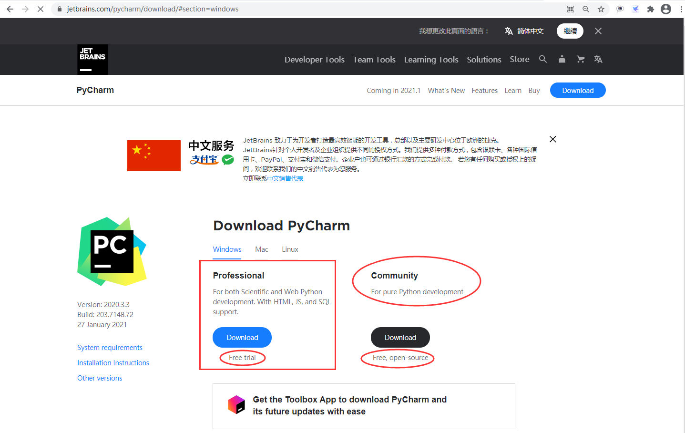Click the Free trial label

point(242,358)
